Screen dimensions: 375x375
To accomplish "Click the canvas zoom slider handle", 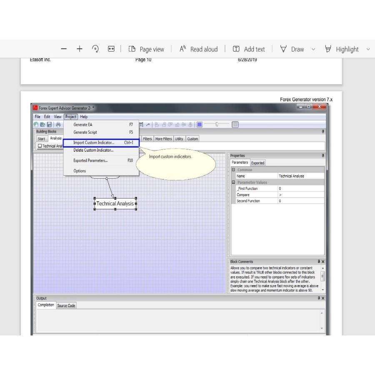I will pos(217,124).
